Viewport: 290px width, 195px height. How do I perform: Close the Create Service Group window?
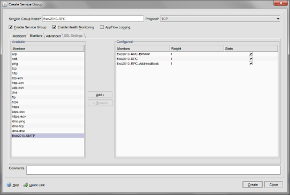[x=280, y=3]
